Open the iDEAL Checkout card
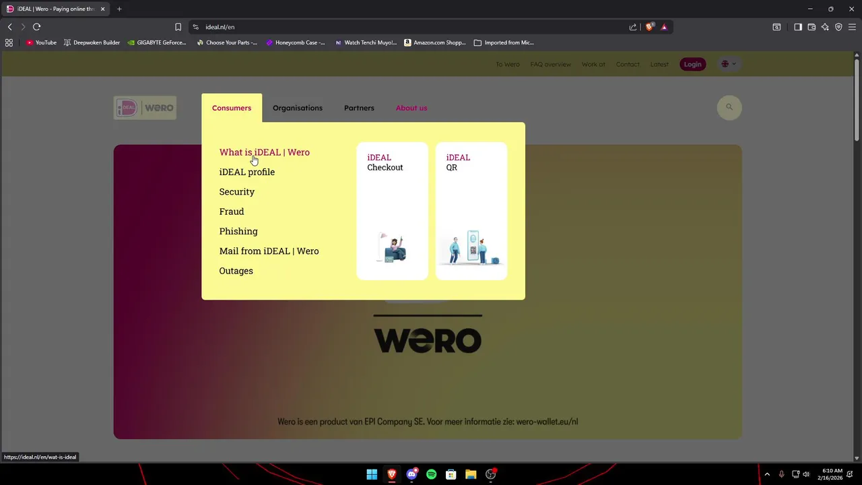This screenshot has width=862, height=485. [x=392, y=211]
